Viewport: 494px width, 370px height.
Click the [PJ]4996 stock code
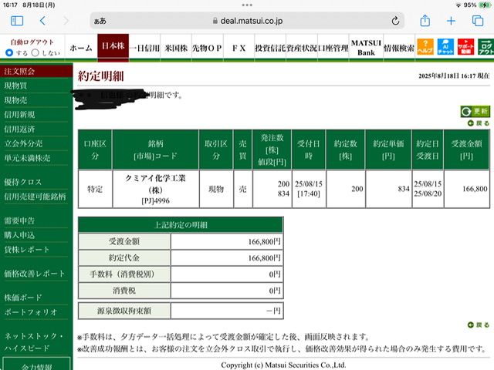(156, 200)
